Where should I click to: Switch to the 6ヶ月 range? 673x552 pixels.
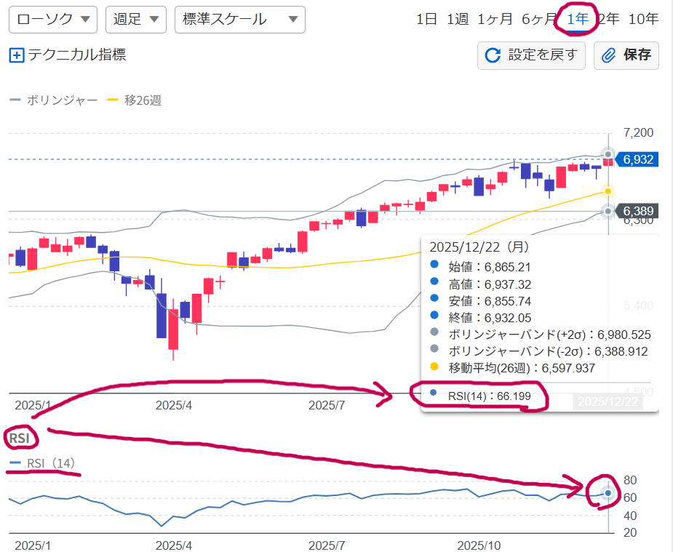[x=539, y=20]
